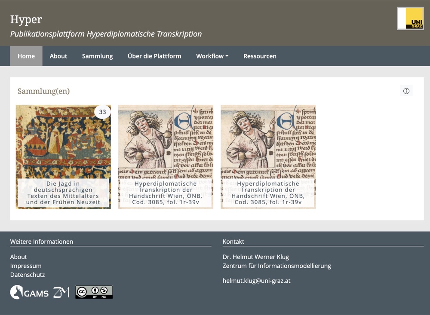This screenshot has height=315, width=430.
Task: Click the Kontakt footer heading
Action: (233, 242)
